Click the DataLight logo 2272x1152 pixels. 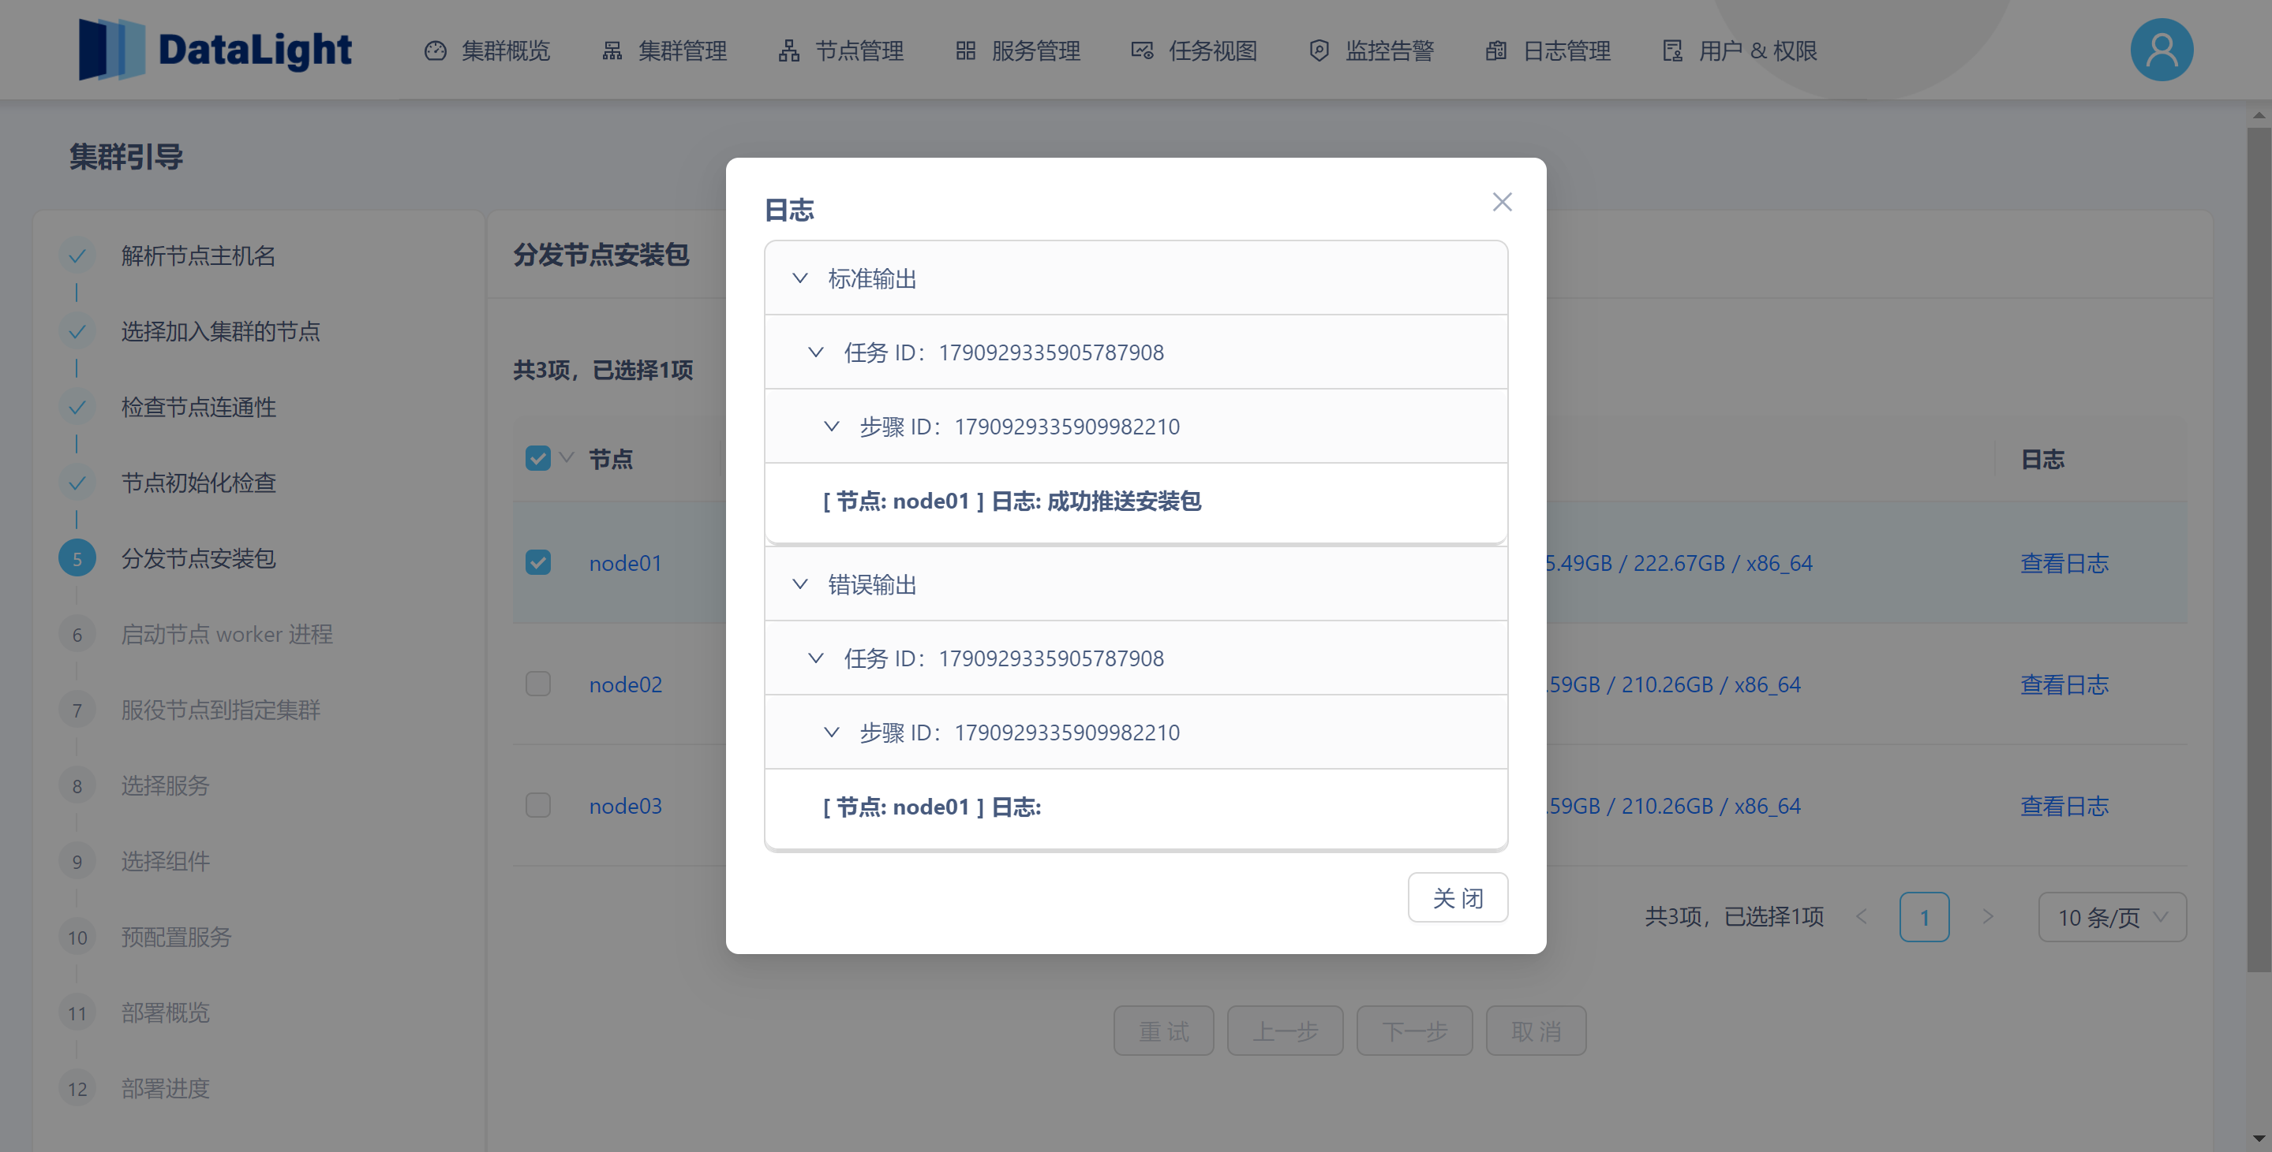[x=215, y=50]
